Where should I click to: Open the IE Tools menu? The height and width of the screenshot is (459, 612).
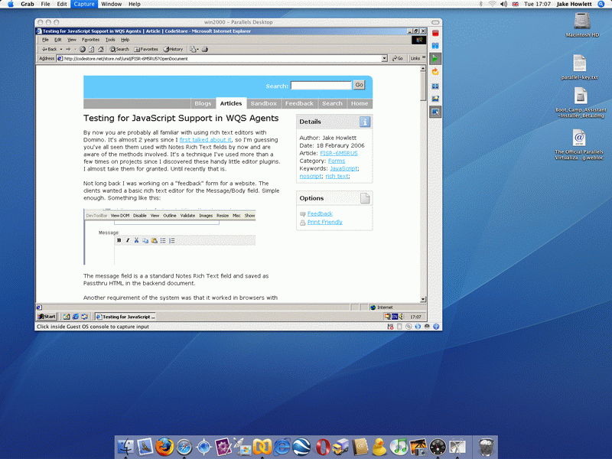[110, 40]
